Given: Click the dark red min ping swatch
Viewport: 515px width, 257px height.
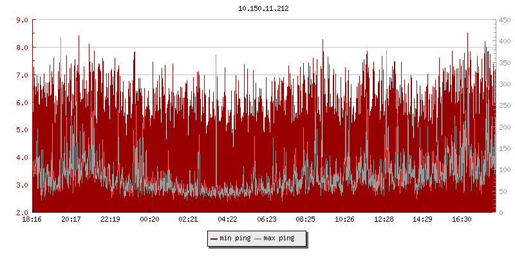Looking at the screenshot, I should [x=214, y=238].
